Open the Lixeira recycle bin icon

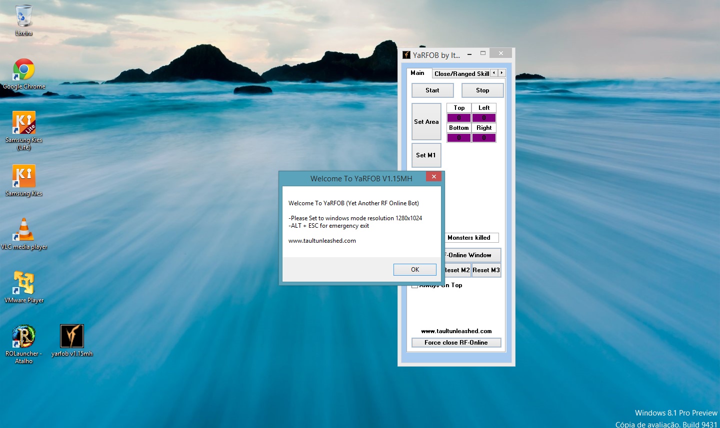pos(23,20)
